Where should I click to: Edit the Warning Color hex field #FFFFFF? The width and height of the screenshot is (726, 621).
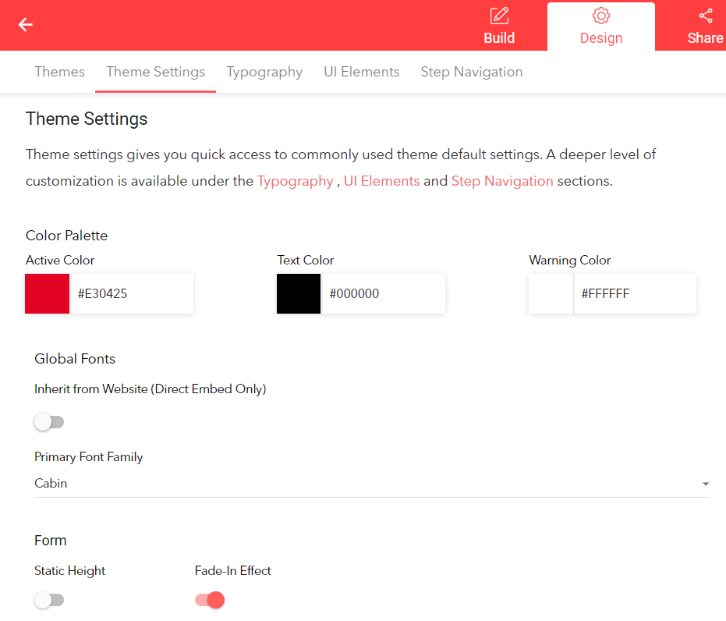(x=636, y=293)
